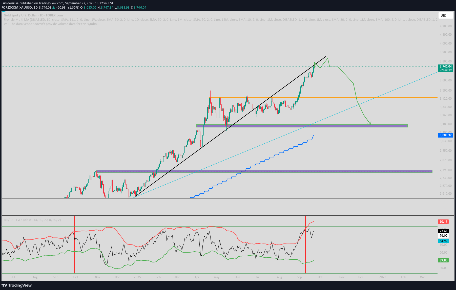Image resolution: width=456 pixels, height=290 pixels.
Task: Click the 2025 label on time axis
Action: (137, 277)
